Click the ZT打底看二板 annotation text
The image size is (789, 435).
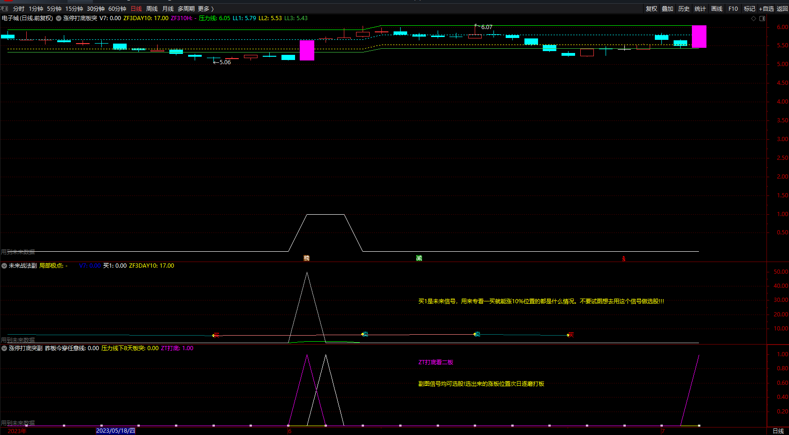(436, 362)
